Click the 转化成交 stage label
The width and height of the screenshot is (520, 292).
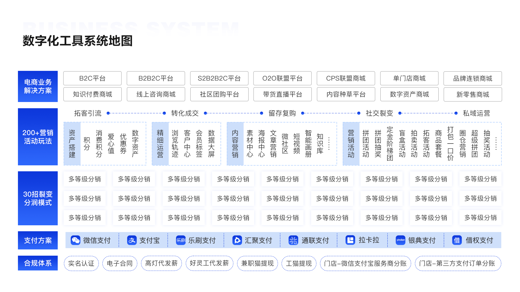coord(185,113)
